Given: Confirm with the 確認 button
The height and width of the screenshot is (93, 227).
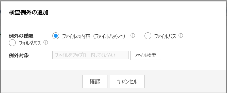Looking at the screenshot, I should click(95, 81).
